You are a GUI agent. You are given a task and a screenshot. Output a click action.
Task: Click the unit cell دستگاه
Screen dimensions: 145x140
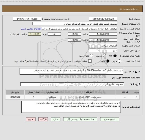pos(52,97)
